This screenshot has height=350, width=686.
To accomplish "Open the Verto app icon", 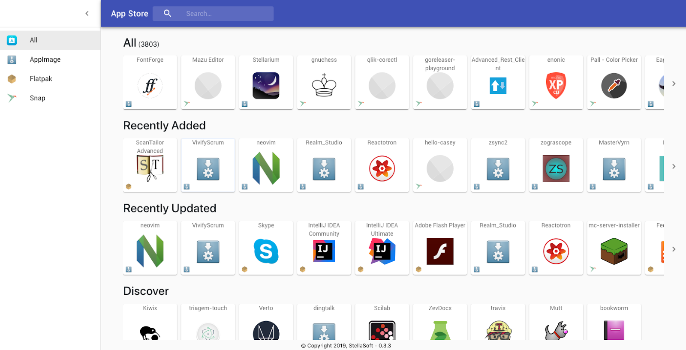I will click(266, 330).
